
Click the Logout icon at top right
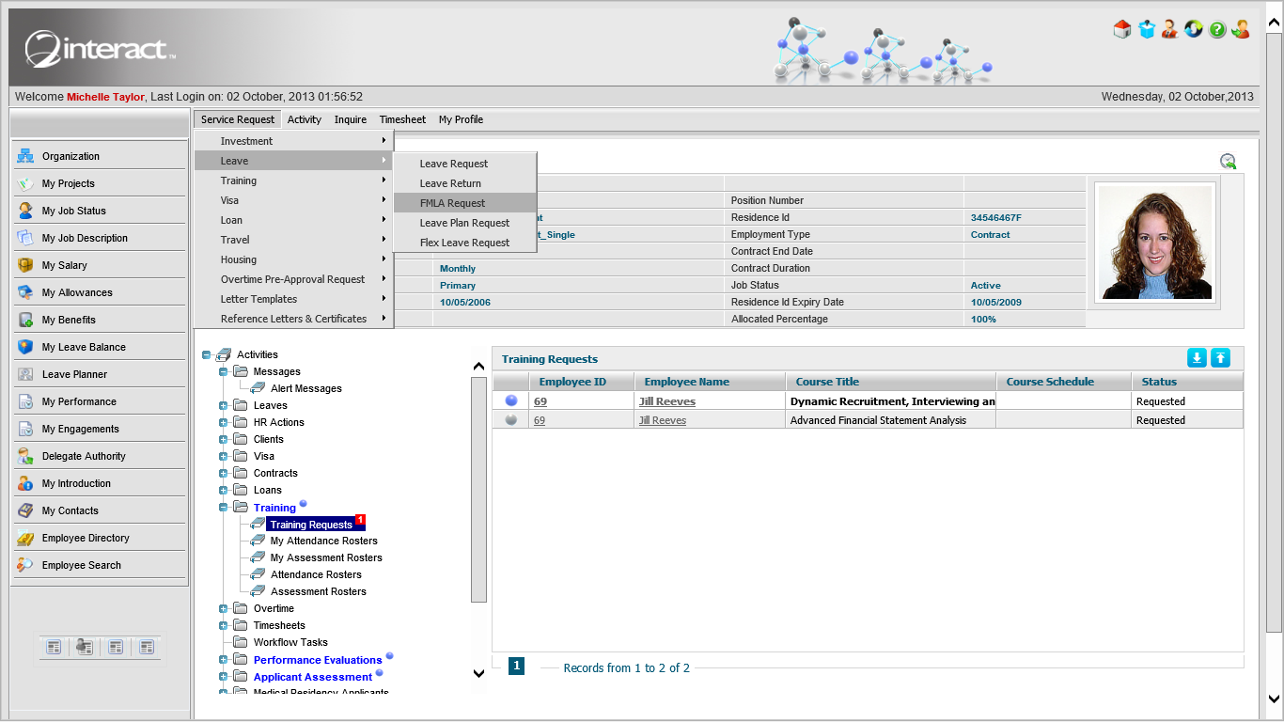[1240, 29]
